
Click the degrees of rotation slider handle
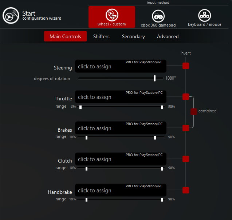pos(155,78)
